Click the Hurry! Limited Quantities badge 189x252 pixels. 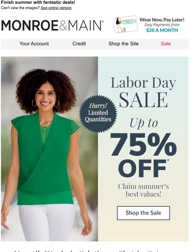98,114
